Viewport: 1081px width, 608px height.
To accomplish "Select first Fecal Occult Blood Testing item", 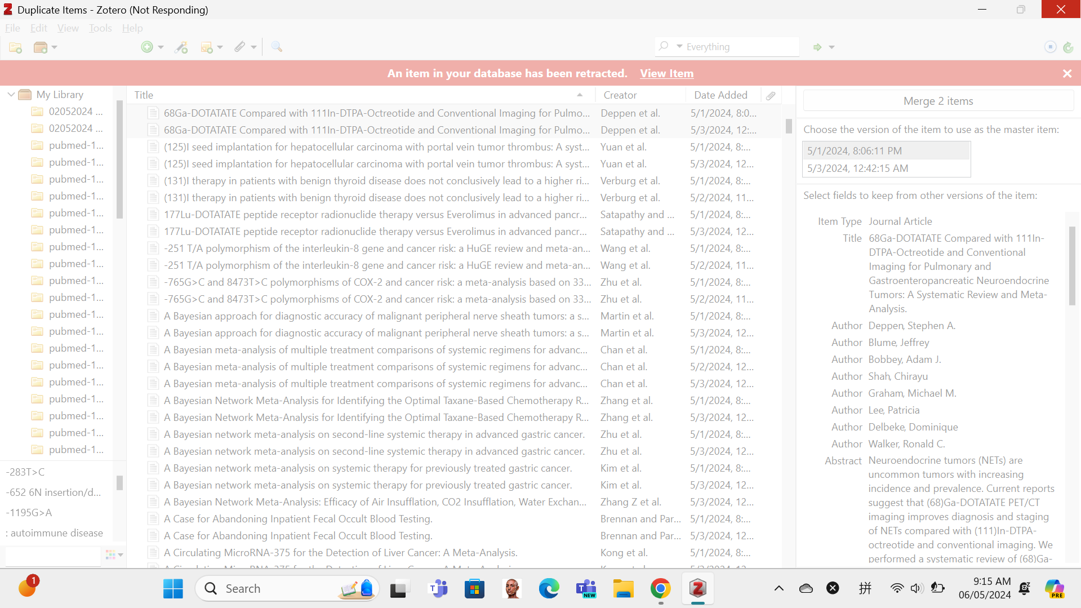I will coord(454,519).
